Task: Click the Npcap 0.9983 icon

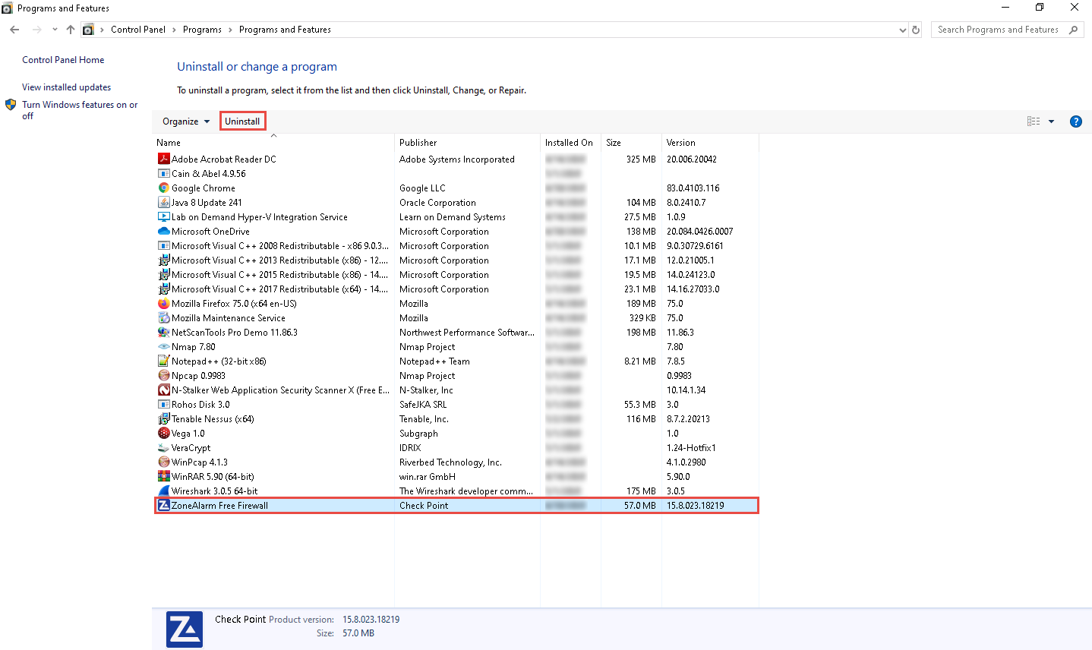Action: 163,375
